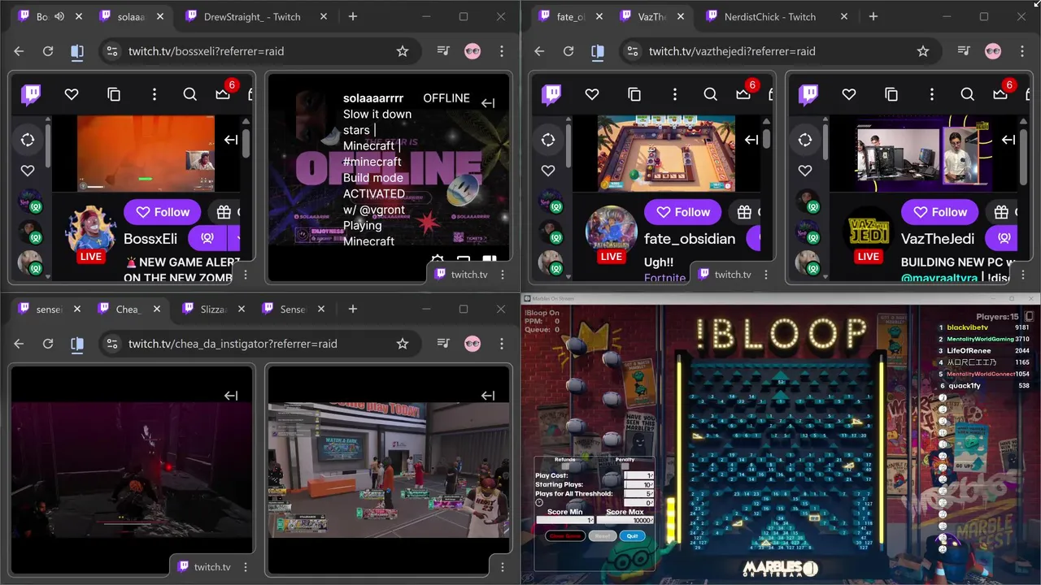Viewport: 1041px width, 585px height.
Task: Open Twitch home logo in fate_obsidian pane
Action: tap(551, 95)
